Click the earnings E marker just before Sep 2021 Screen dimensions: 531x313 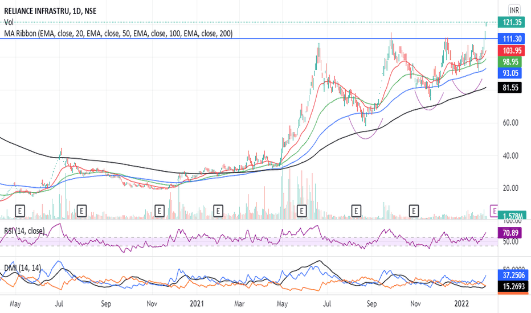coord(356,211)
